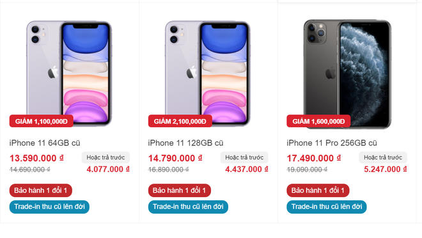Click 'Trade-in thu cũ lên đời' for iPhone 11 Pro

[327, 207]
